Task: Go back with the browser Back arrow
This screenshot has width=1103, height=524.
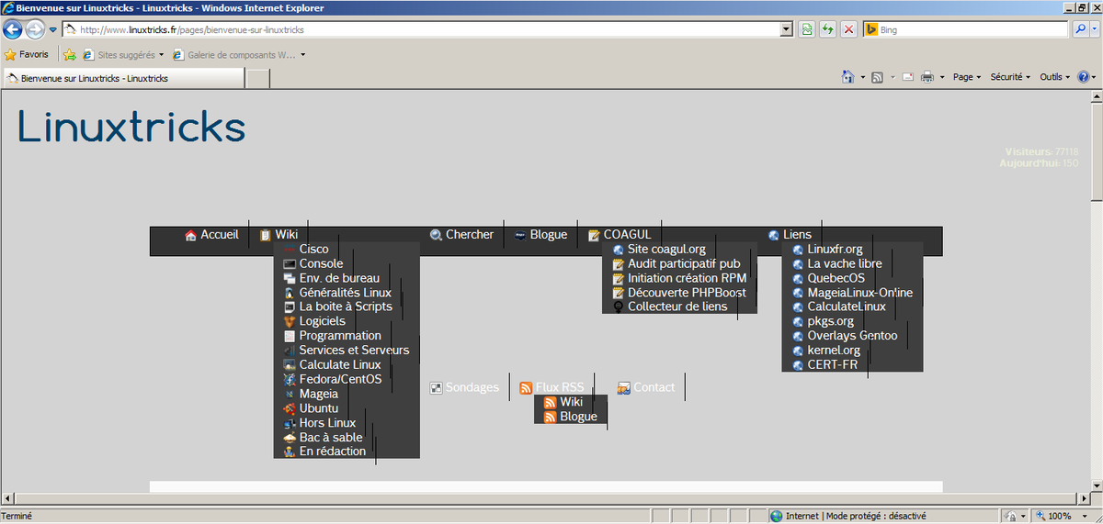Action: [x=13, y=28]
